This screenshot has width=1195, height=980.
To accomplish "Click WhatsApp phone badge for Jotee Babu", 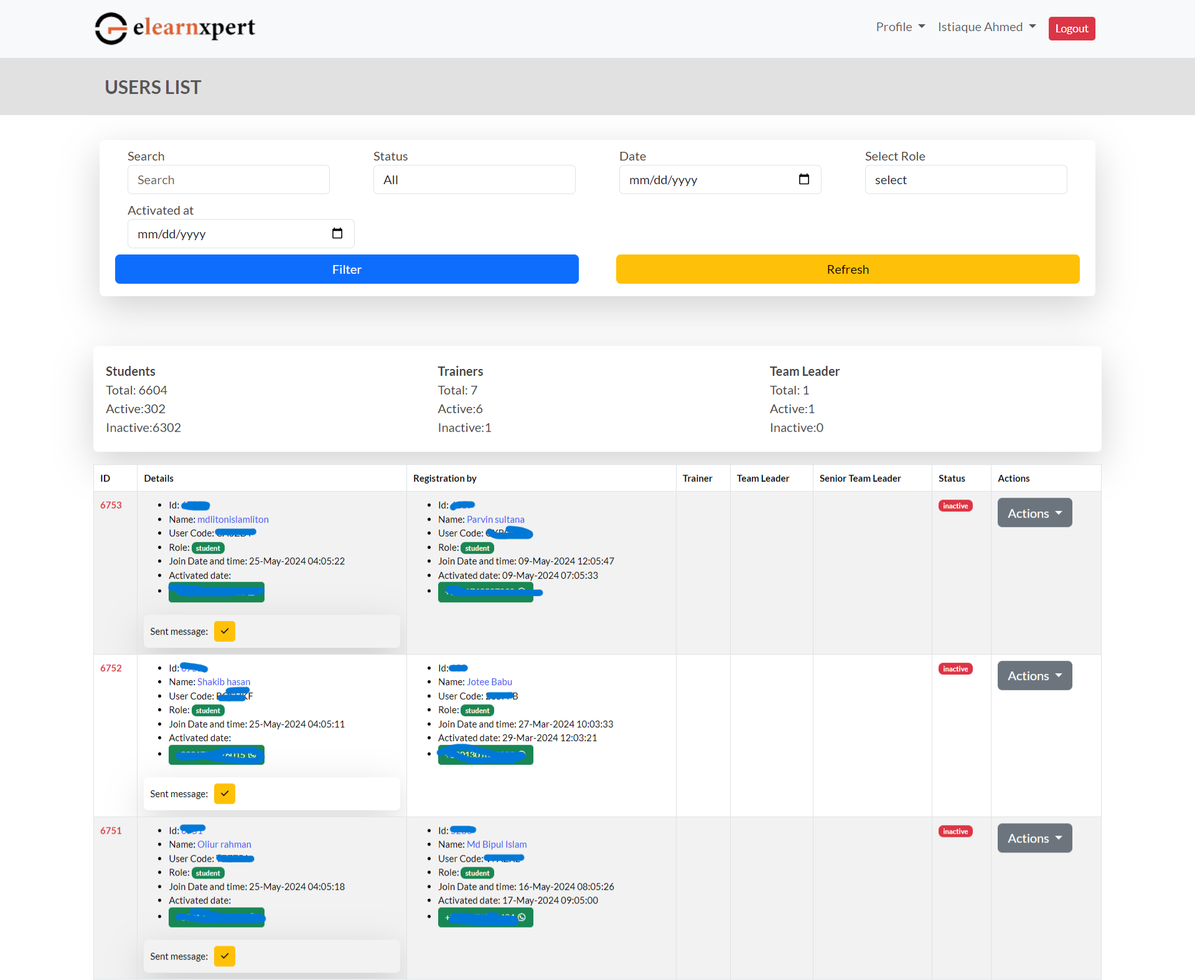I will [x=485, y=755].
